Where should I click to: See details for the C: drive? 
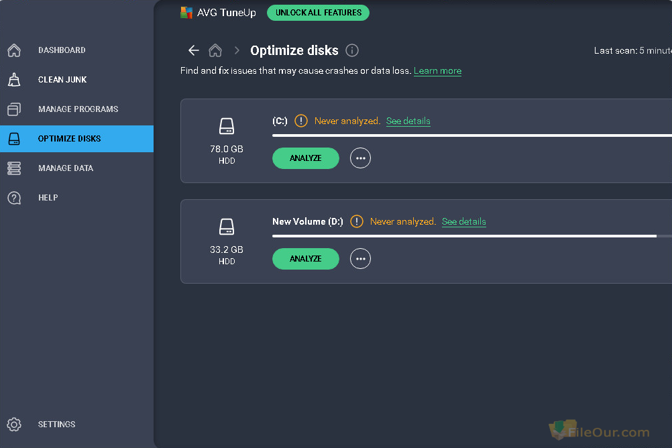pos(408,121)
